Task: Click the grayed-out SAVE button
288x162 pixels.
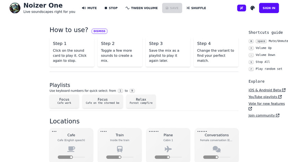Action: coord(172,8)
